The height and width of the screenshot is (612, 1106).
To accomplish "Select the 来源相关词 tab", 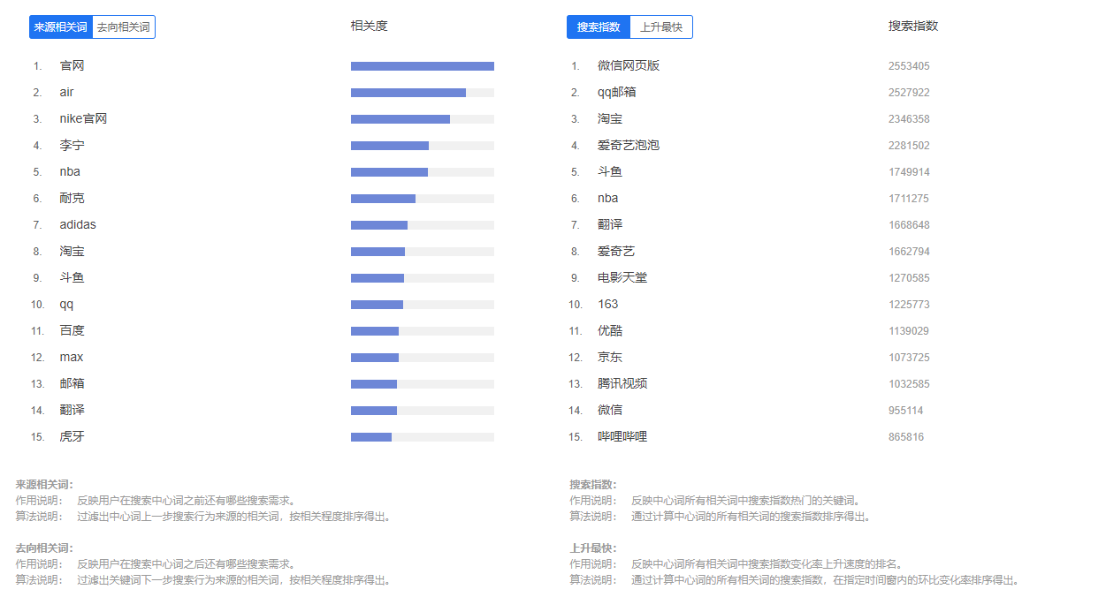I will pyautogui.click(x=61, y=27).
